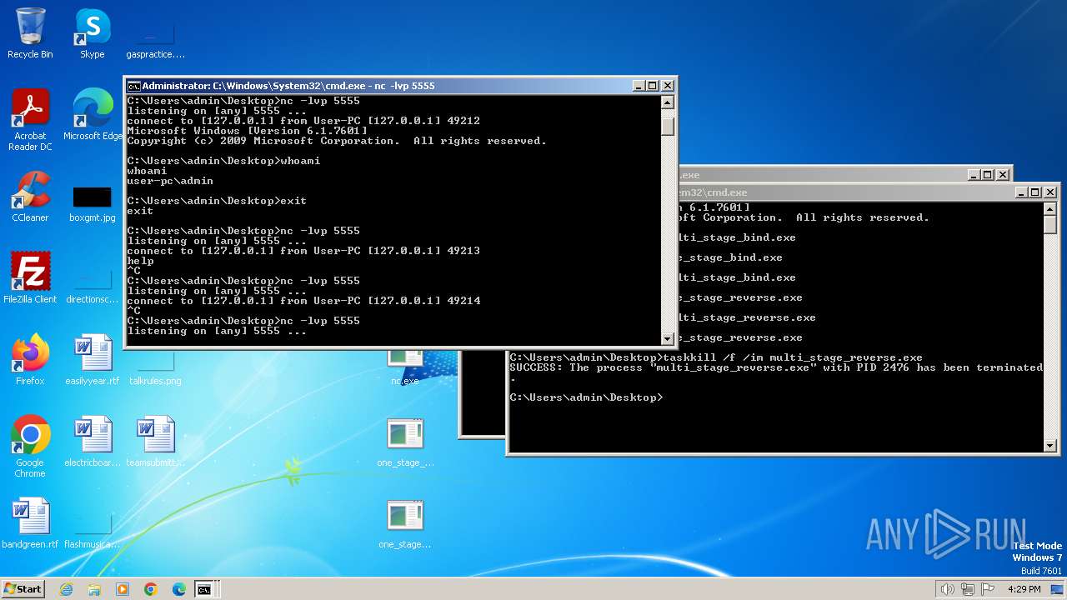1067x600 pixels.
Task: Close the rearmost partially hidden cmd window
Action: click(x=1003, y=175)
